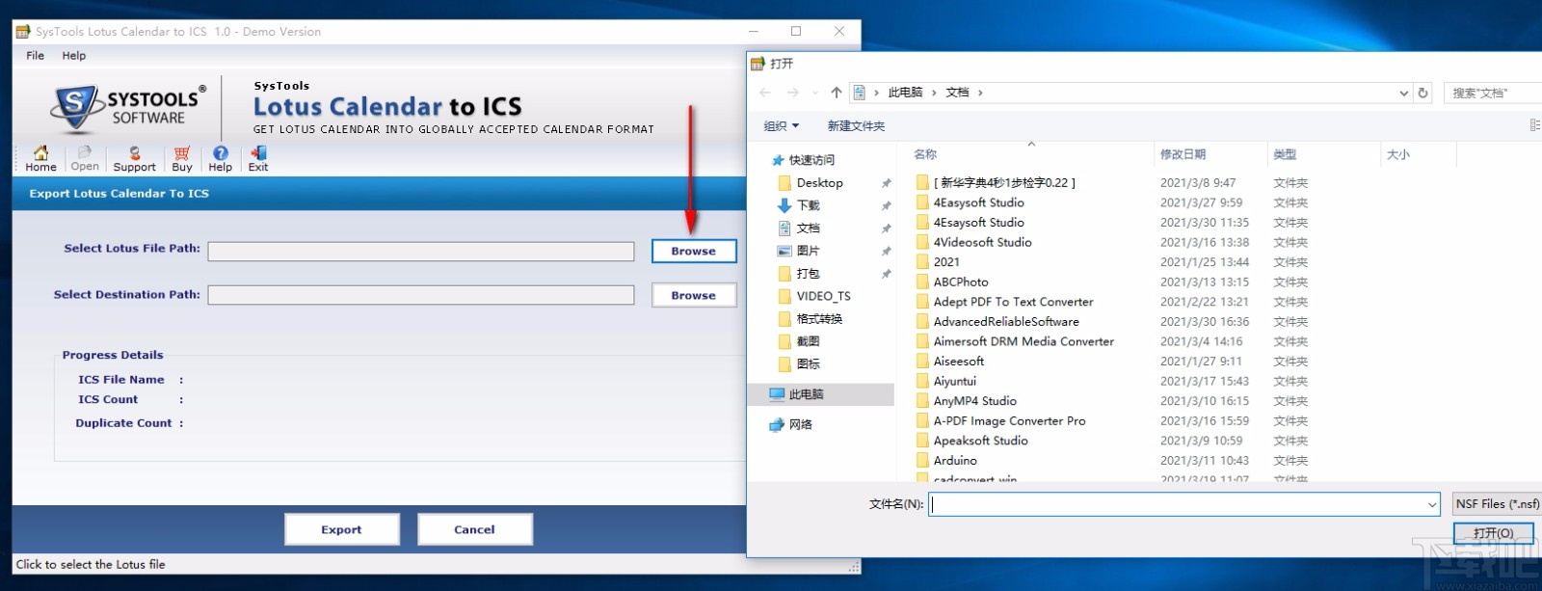
Task: Select 此电脑 in the address breadcrumb
Action: [x=905, y=93]
